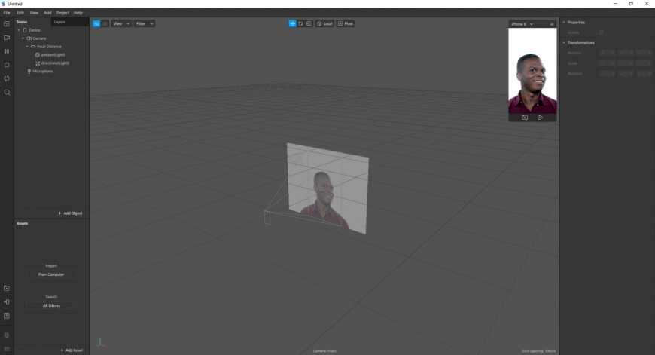Collapse the Focal Distance tree node arrow
This screenshot has width=655, height=355.
[x=27, y=47]
